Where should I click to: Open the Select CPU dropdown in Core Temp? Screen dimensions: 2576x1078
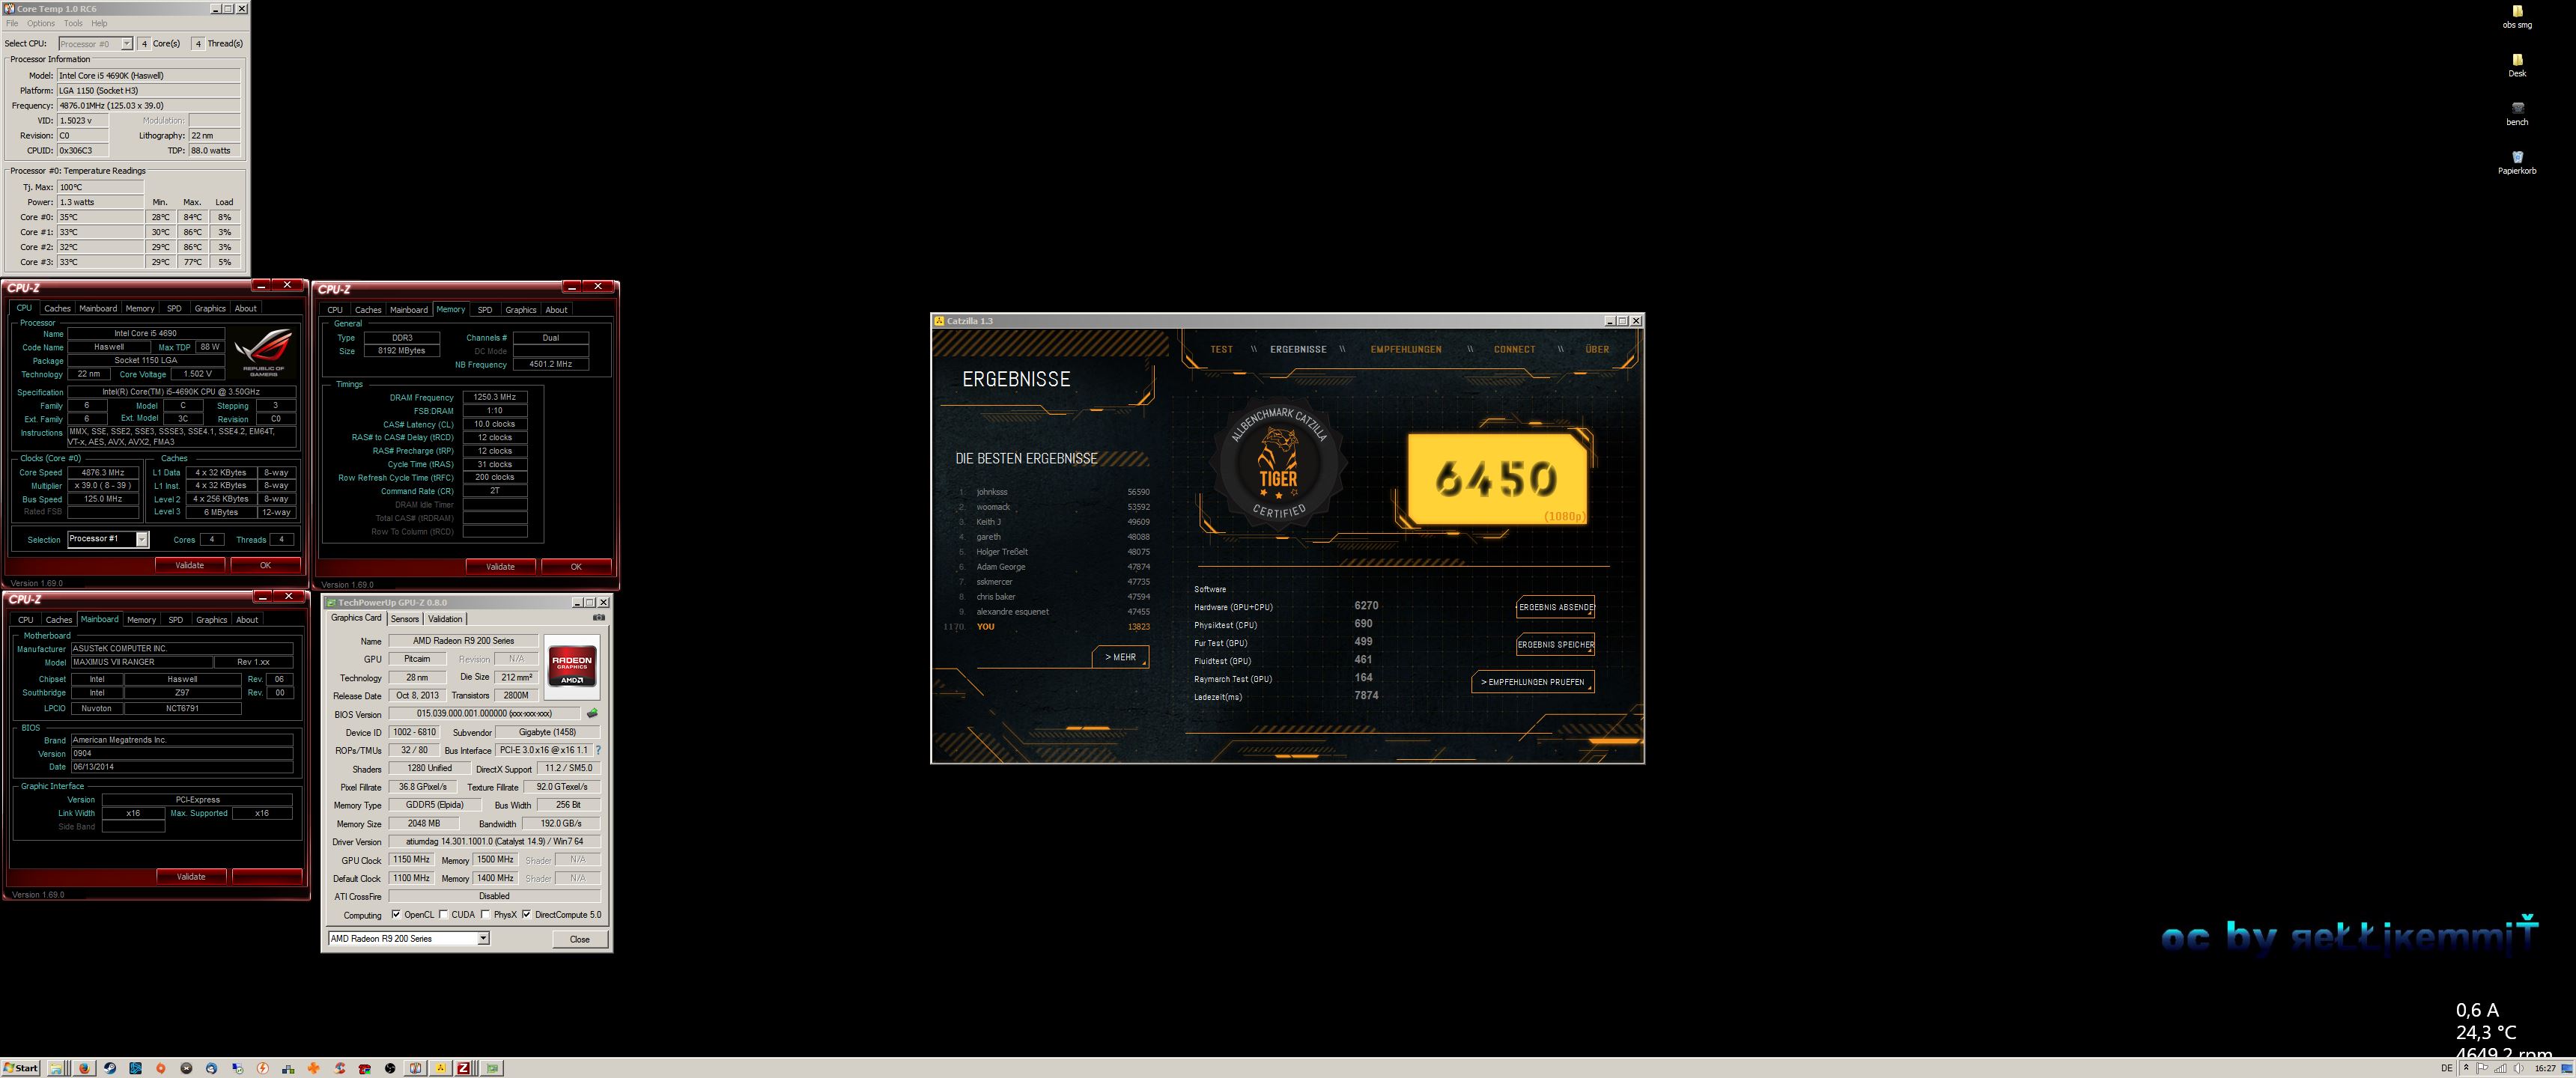(95, 44)
